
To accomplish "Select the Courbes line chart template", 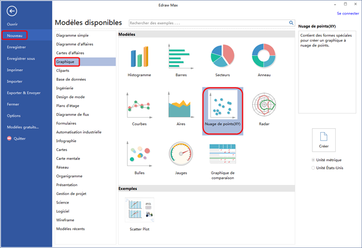I will [x=139, y=109].
